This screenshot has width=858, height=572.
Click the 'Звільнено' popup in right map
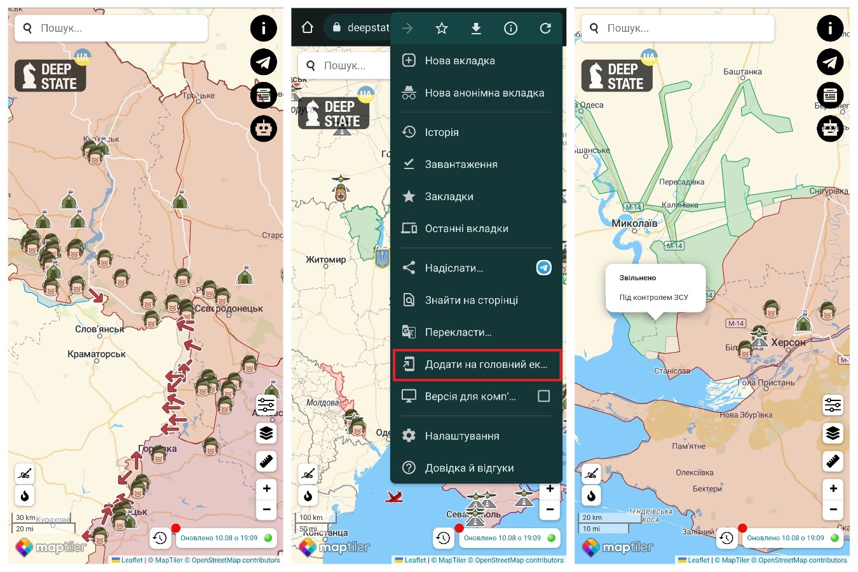tap(656, 288)
